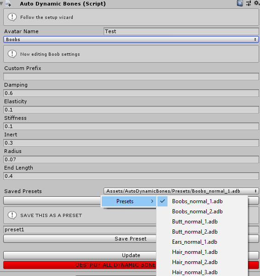The image size is (260, 276).
Task: Click the Custom Prefix label
Action: tap(23, 68)
